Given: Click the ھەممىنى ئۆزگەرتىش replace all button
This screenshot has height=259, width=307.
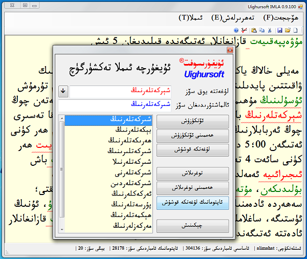Looking at the screenshot, I should pyautogui.click(x=193, y=136).
